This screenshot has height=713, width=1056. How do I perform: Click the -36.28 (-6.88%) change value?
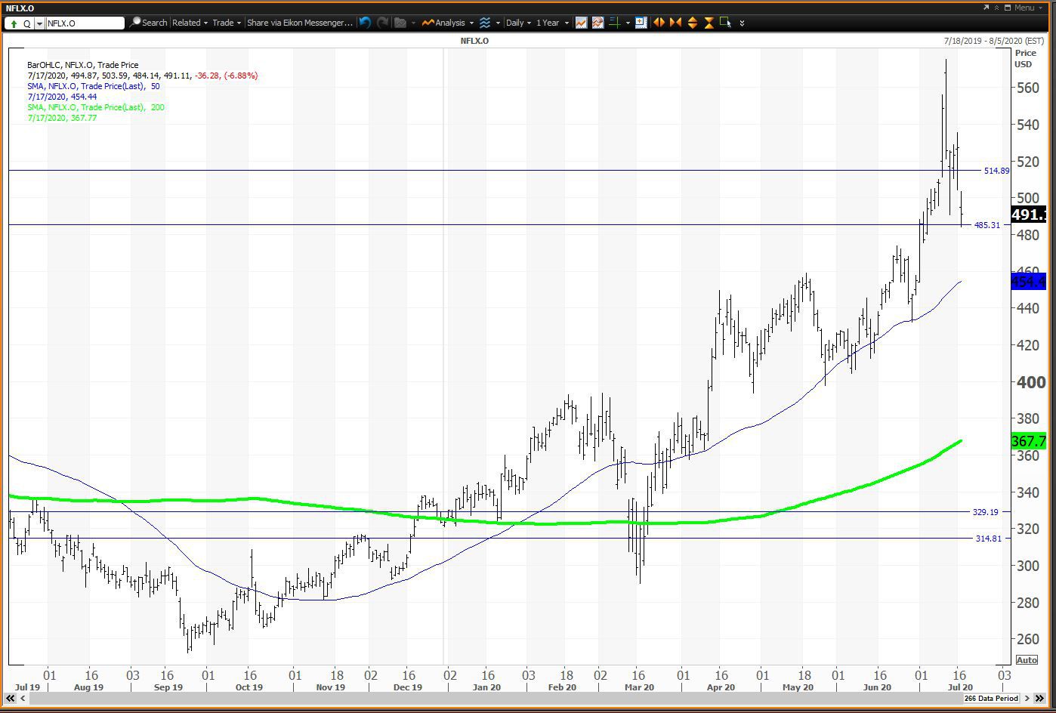point(226,76)
